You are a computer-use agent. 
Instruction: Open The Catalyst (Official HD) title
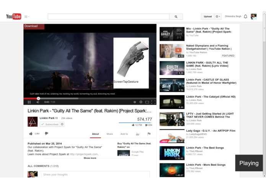click(211, 97)
